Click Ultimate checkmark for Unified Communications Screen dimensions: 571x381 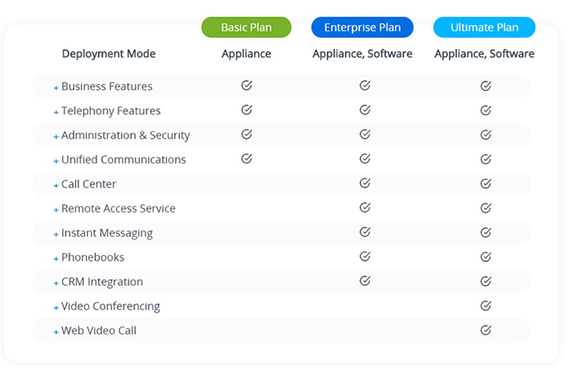pyautogui.click(x=486, y=159)
